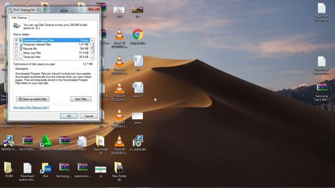This screenshot has height=188, width=335.
Task: Click Clean up system files button
Action: coord(32,99)
